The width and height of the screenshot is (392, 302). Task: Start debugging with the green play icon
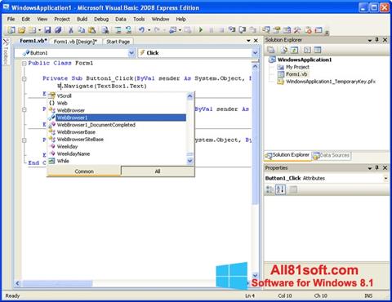pos(201,29)
